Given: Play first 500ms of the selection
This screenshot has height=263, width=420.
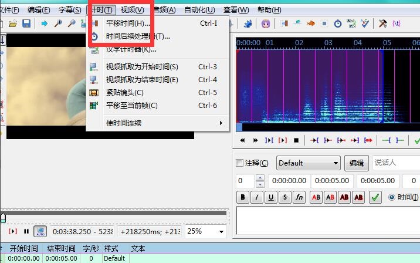Looking at the screenshot, I should coord(341,140).
